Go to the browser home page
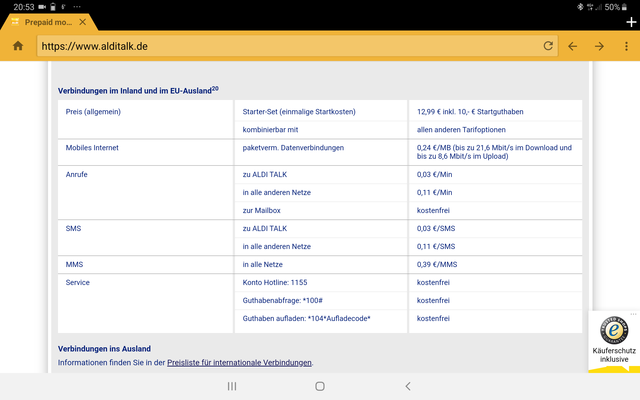 pos(18,46)
